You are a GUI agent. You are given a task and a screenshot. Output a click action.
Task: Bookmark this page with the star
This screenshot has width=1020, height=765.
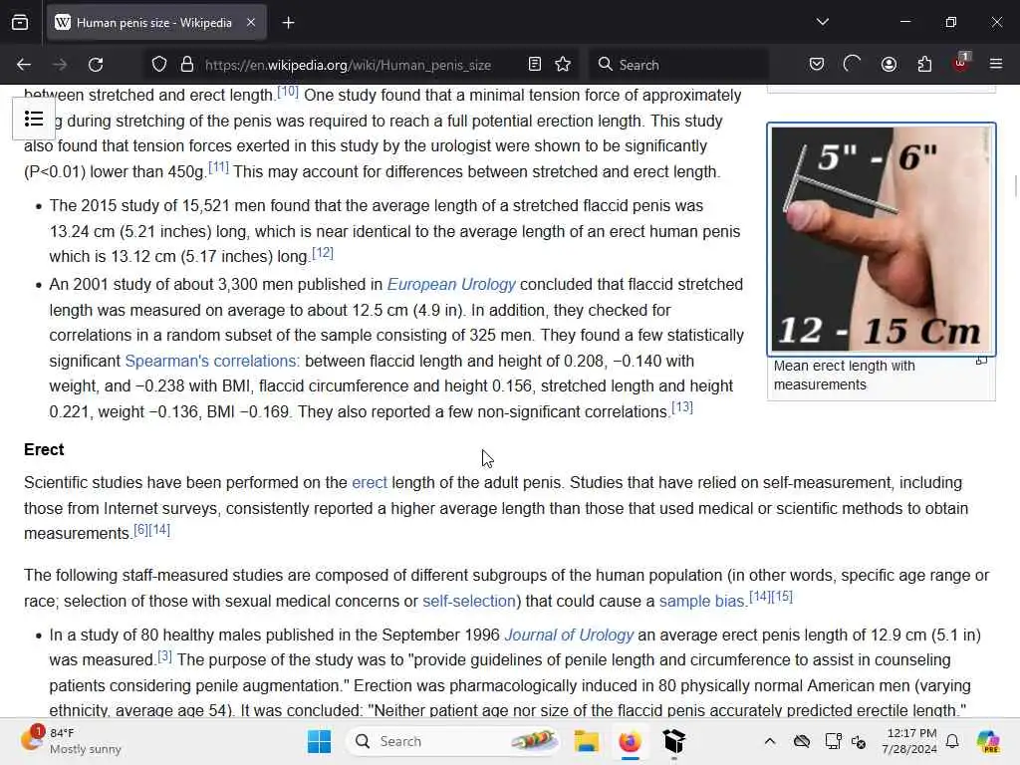coord(563,65)
